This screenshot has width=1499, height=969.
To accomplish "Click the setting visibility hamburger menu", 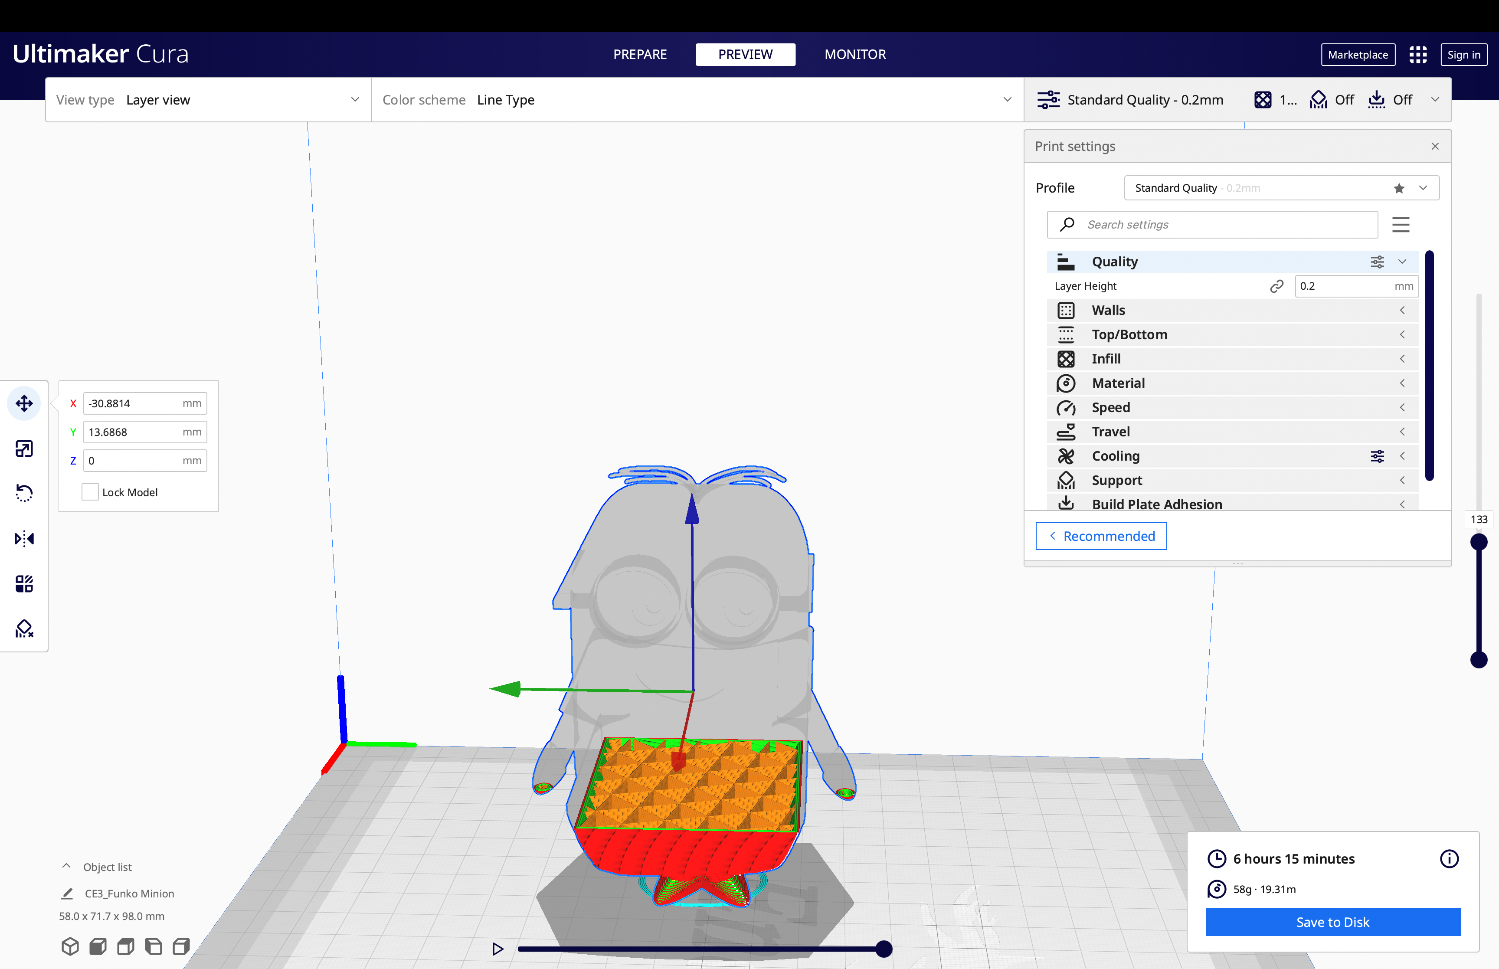I will coord(1400,225).
